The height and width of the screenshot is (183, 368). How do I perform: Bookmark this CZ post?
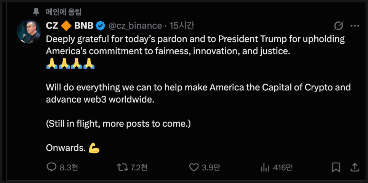[x=336, y=167]
